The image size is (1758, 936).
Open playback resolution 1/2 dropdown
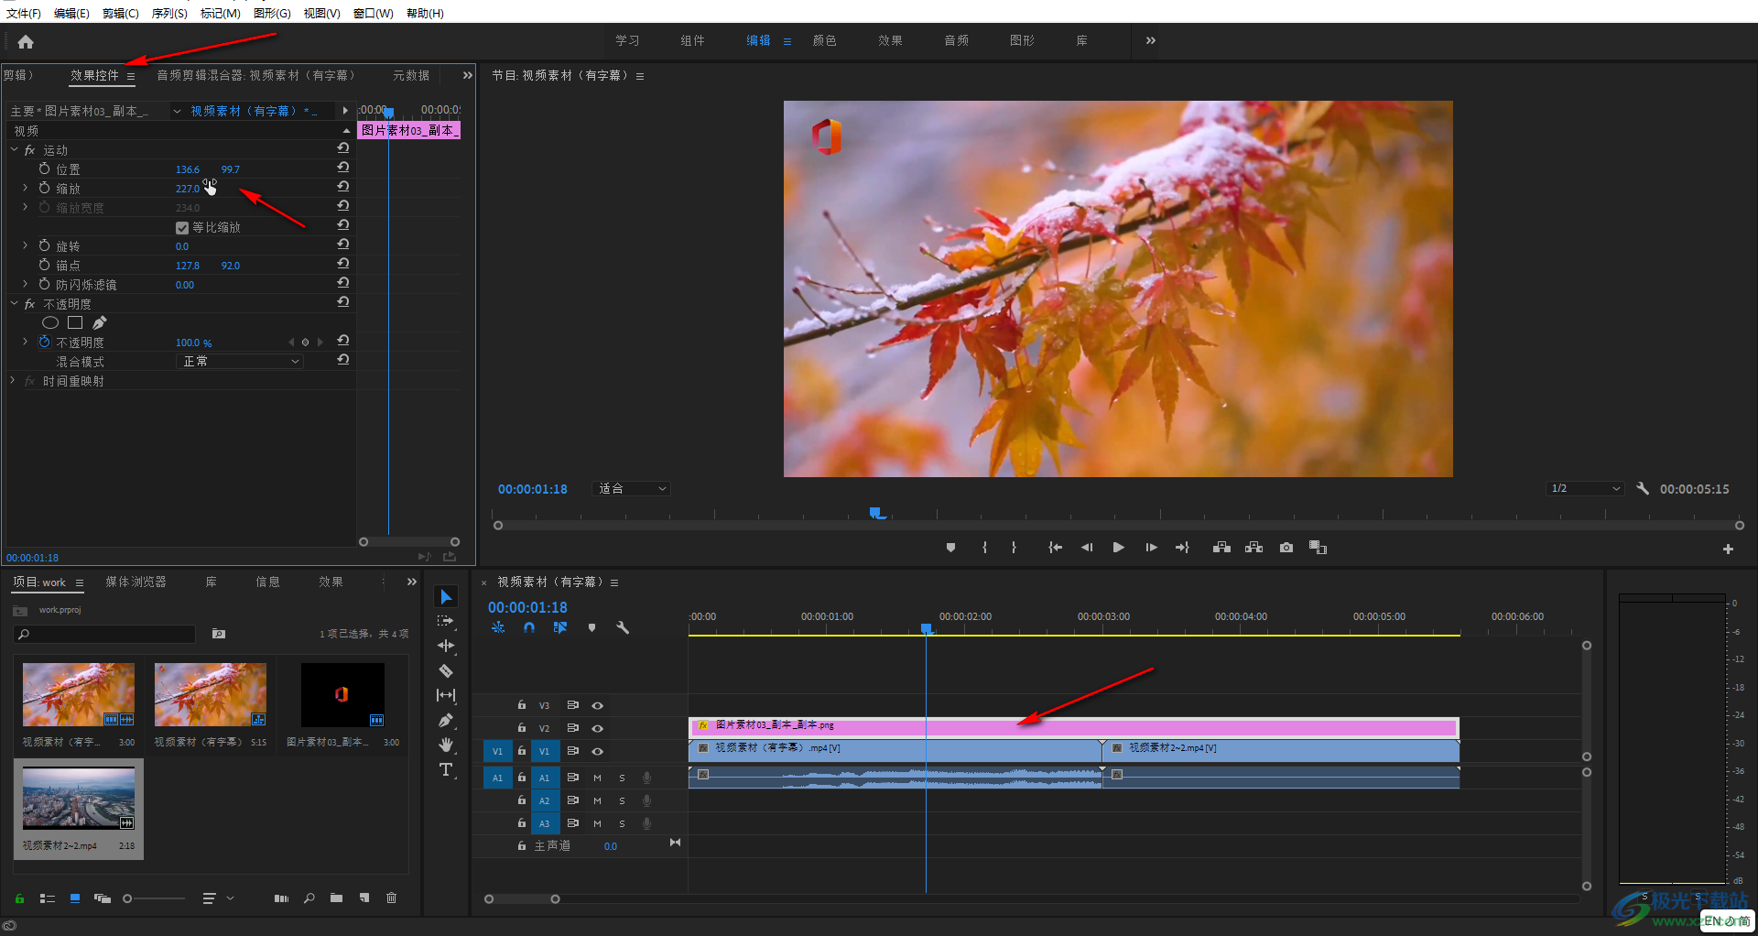coord(1585,489)
